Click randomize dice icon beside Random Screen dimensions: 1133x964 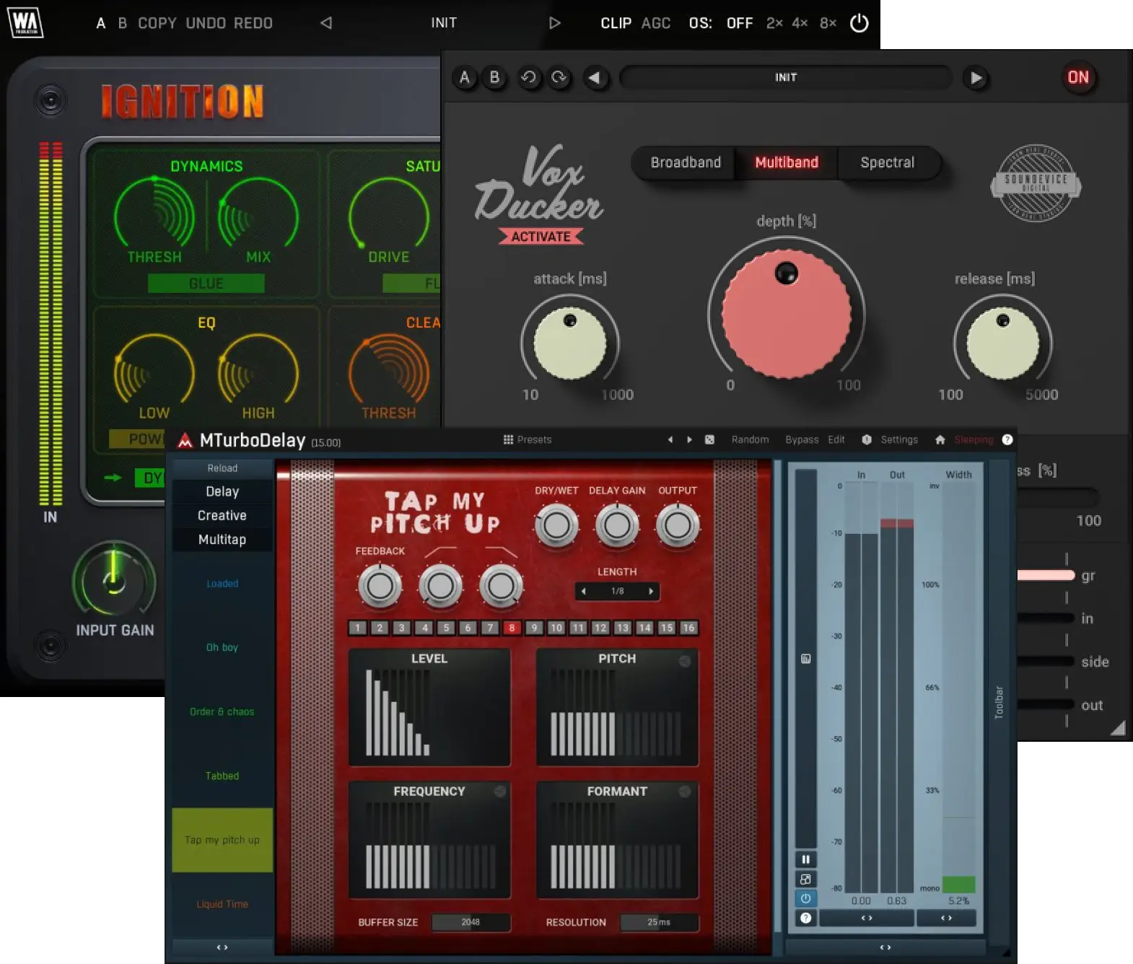click(x=709, y=439)
